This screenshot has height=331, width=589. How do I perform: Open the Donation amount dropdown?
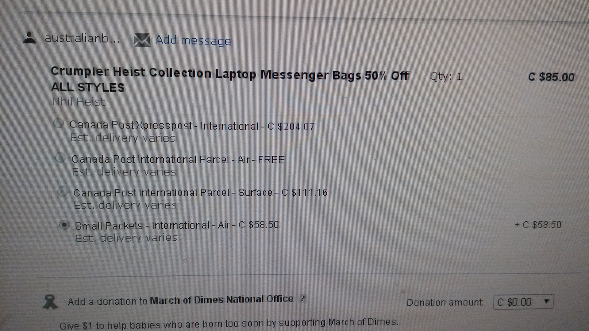pos(523,302)
